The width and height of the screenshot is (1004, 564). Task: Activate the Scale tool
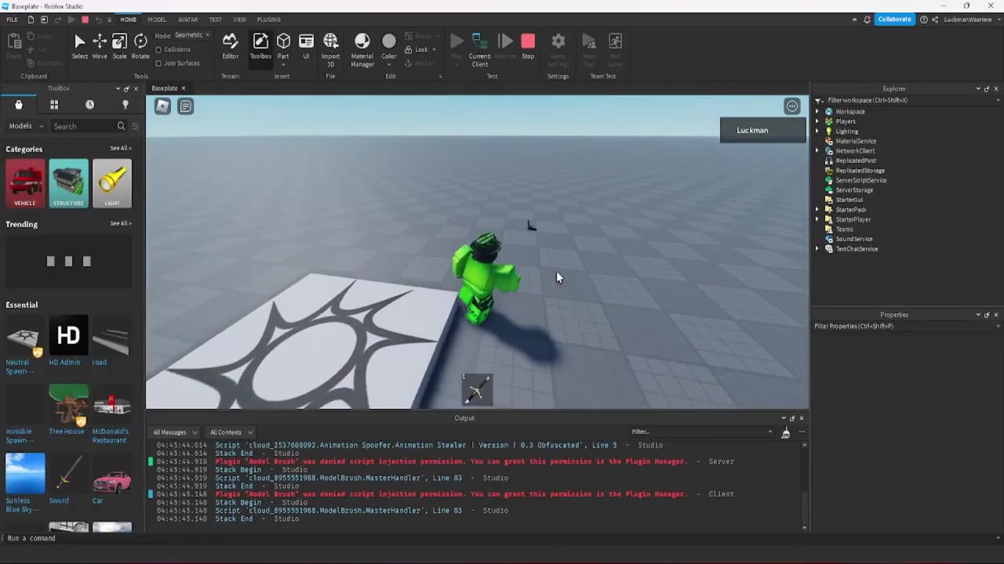pyautogui.click(x=119, y=46)
